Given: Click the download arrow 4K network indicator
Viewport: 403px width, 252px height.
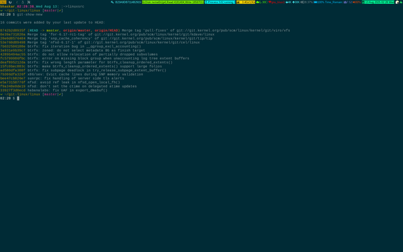Looking at the screenshot, I should point(289,2).
